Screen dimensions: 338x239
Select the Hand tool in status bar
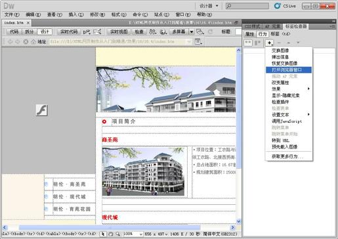click(110, 234)
